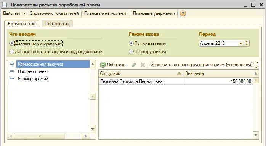The image size is (266, 146).
Task: Click sort indicator icon in Сотрудник column
Action: pyautogui.click(x=179, y=73)
